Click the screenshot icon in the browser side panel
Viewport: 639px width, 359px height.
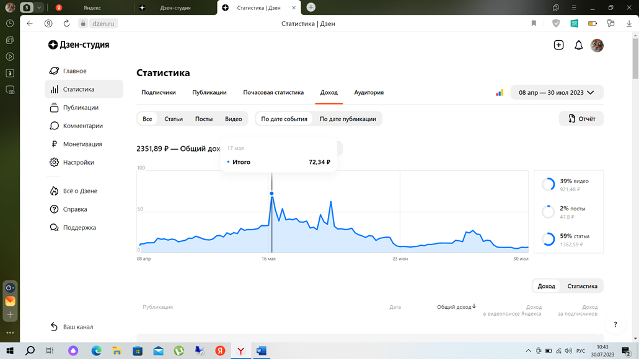coord(10,90)
